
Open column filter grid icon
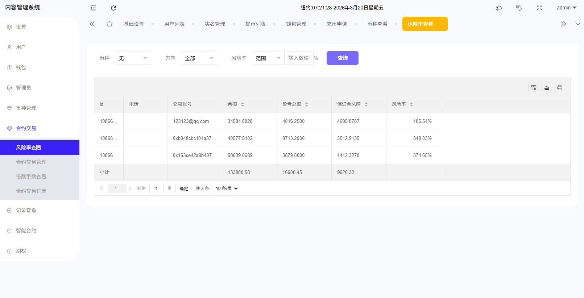[533, 87]
